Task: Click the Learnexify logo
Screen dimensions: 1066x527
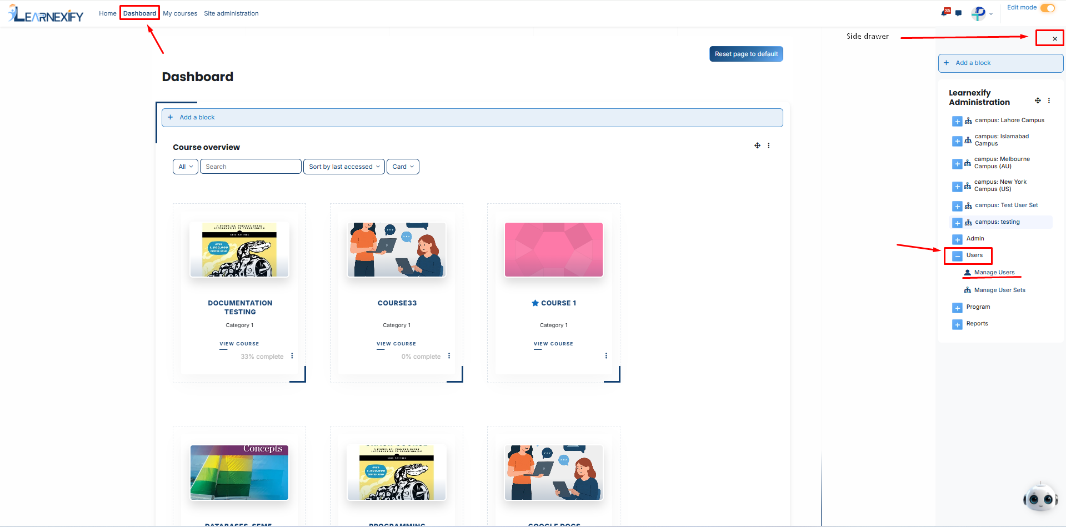Action: click(x=46, y=14)
